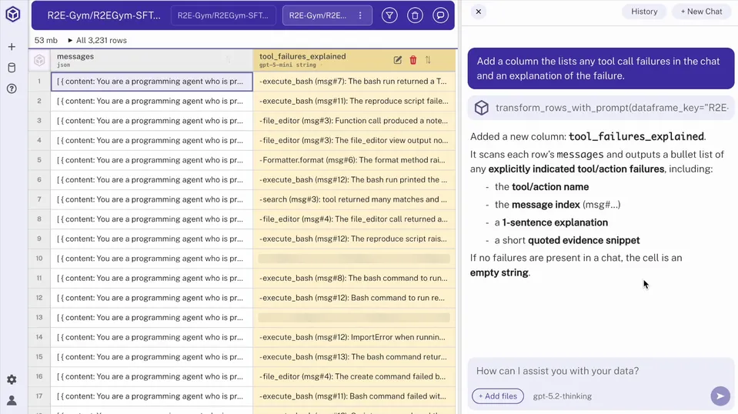This screenshot has width=738, height=414.
Task: Open three-dot menu on active dataset tab
Action: pos(360,15)
